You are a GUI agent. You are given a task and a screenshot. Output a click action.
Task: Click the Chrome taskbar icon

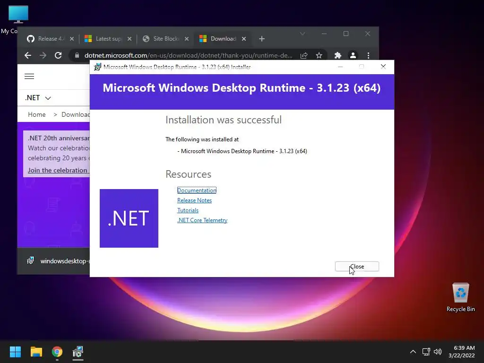[x=57, y=352]
